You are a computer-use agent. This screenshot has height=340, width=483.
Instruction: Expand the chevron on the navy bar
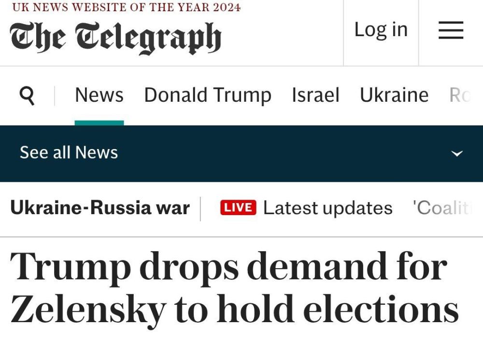click(x=456, y=153)
